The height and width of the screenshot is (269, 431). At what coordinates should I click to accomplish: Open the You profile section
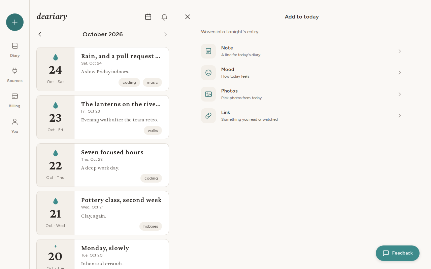click(15, 126)
